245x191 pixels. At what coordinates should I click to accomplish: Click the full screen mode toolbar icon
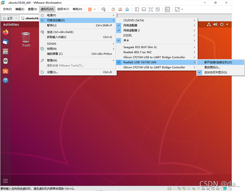pos(151,9)
